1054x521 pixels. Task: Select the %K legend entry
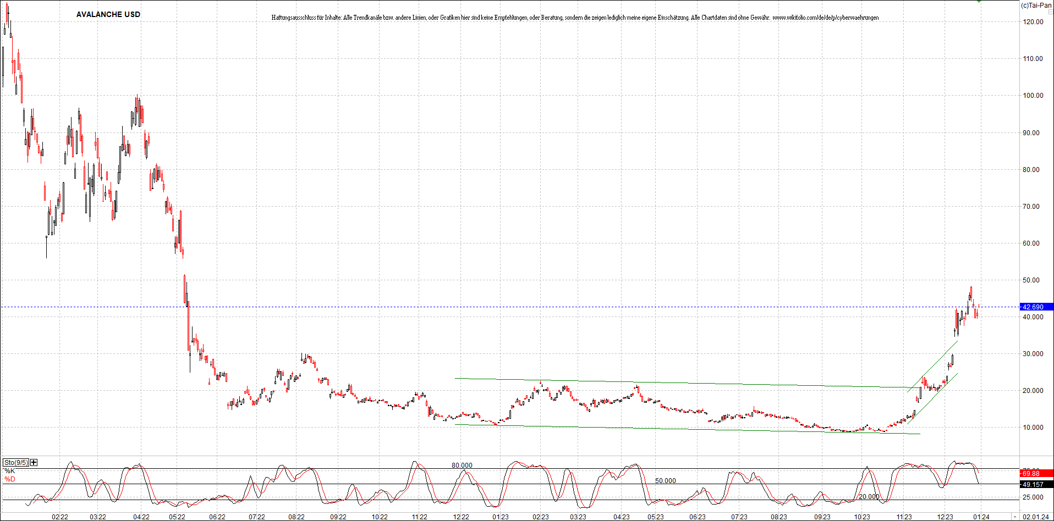click(x=9, y=471)
